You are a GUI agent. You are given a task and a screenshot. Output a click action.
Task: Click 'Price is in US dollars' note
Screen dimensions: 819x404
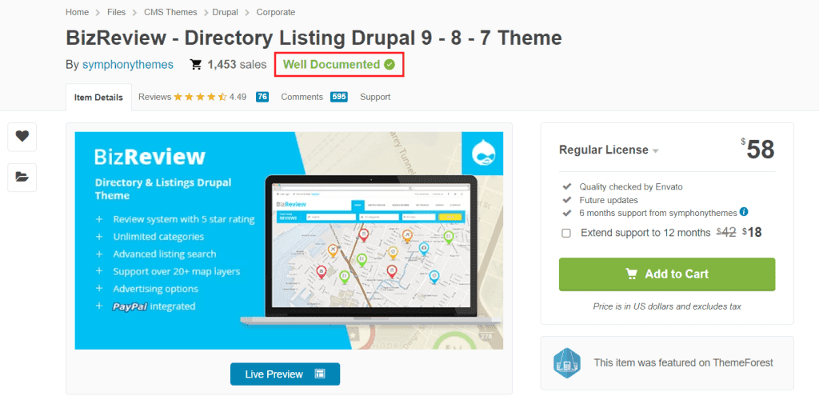[x=667, y=306]
